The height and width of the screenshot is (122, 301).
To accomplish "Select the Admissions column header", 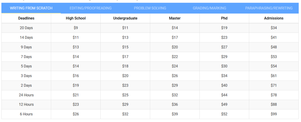I will 274,18.
